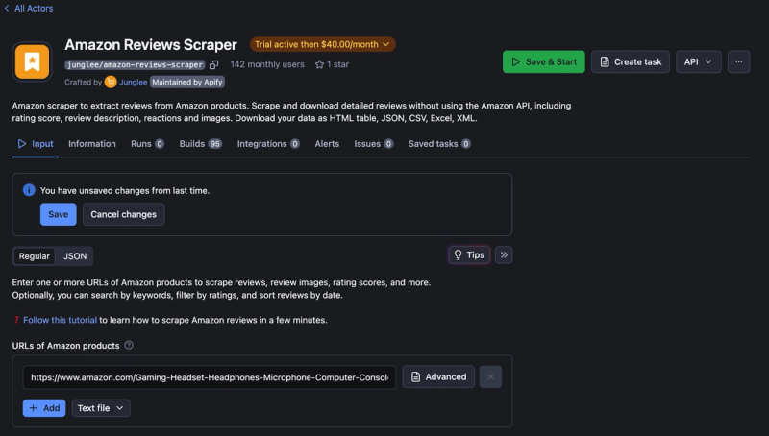Click the help icon beside URLs of Amazon products
Image resolution: width=769 pixels, height=436 pixels.
pos(129,345)
